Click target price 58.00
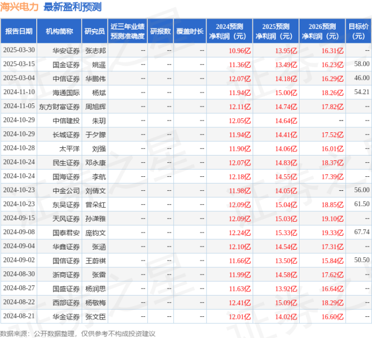372x338 pixels. 362,64
